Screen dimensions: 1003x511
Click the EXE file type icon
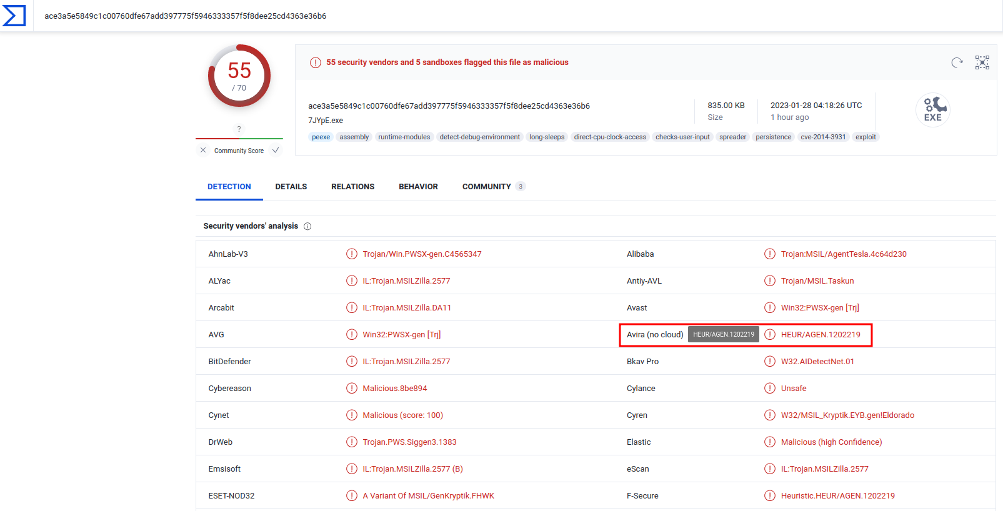tap(933, 110)
